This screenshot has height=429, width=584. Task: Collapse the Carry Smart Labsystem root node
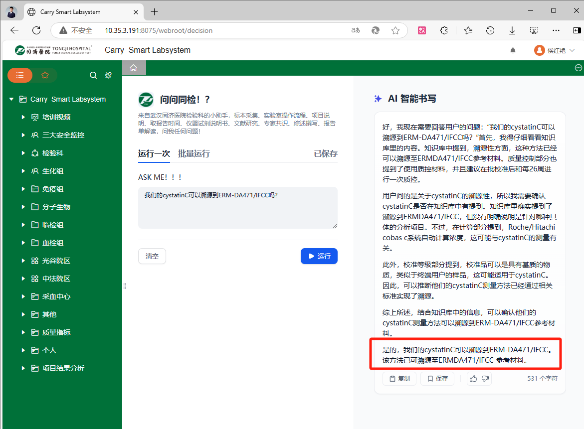pos(11,99)
